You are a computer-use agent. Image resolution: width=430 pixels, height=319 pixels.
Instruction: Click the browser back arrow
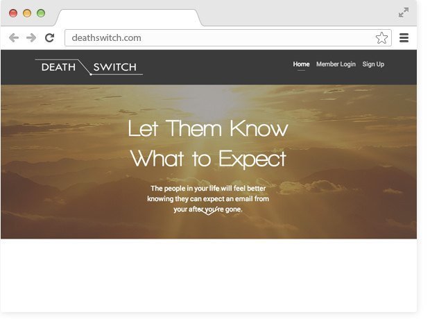pyautogui.click(x=14, y=37)
